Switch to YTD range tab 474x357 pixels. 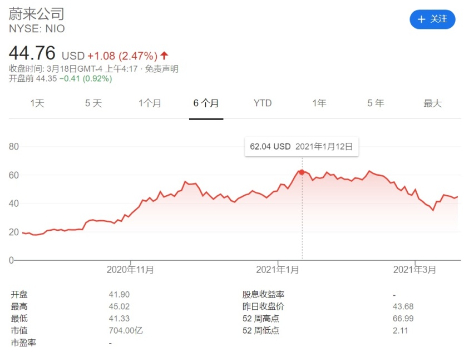pos(263,103)
